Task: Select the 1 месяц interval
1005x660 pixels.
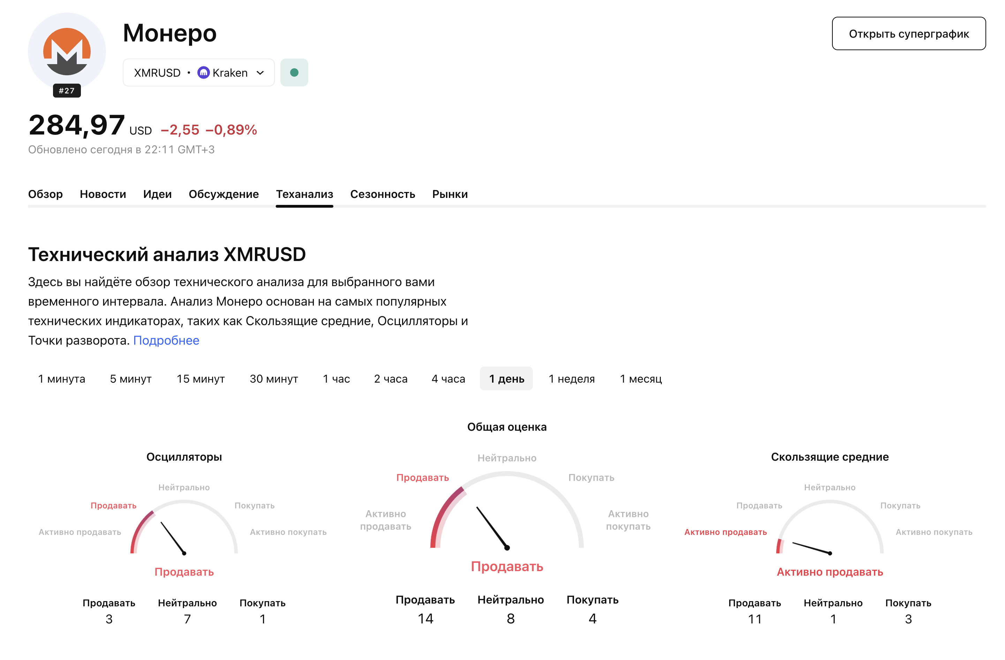Action: (641, 378)
